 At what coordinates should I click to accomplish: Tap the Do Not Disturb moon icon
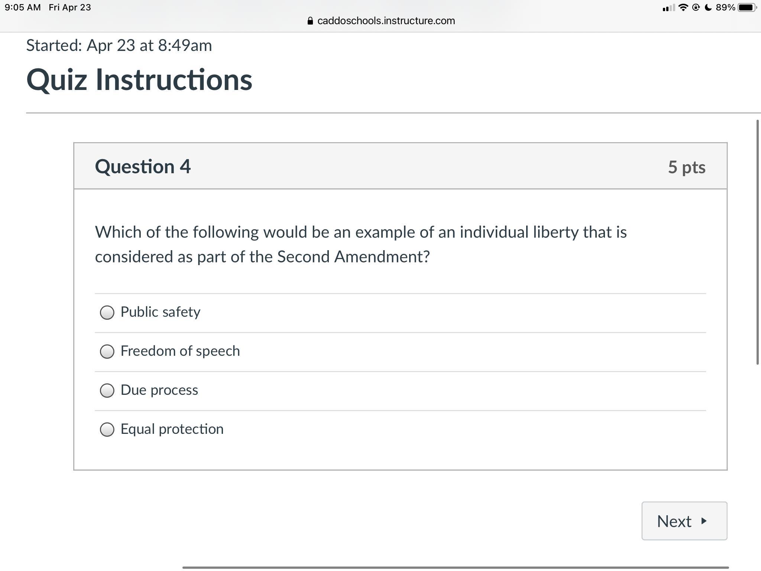coord(708,7)
